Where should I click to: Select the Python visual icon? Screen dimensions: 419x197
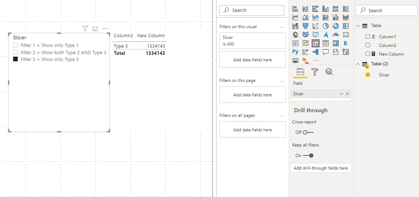(x=295, y=52)
